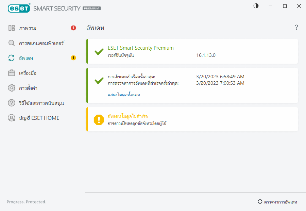Open the Settings gear icon
306x211 pixels.
point(11,88)
